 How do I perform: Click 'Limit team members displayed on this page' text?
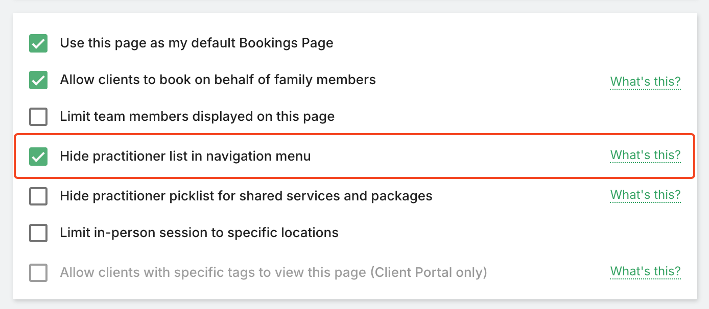pyautogui.click(x=197, y=116)
